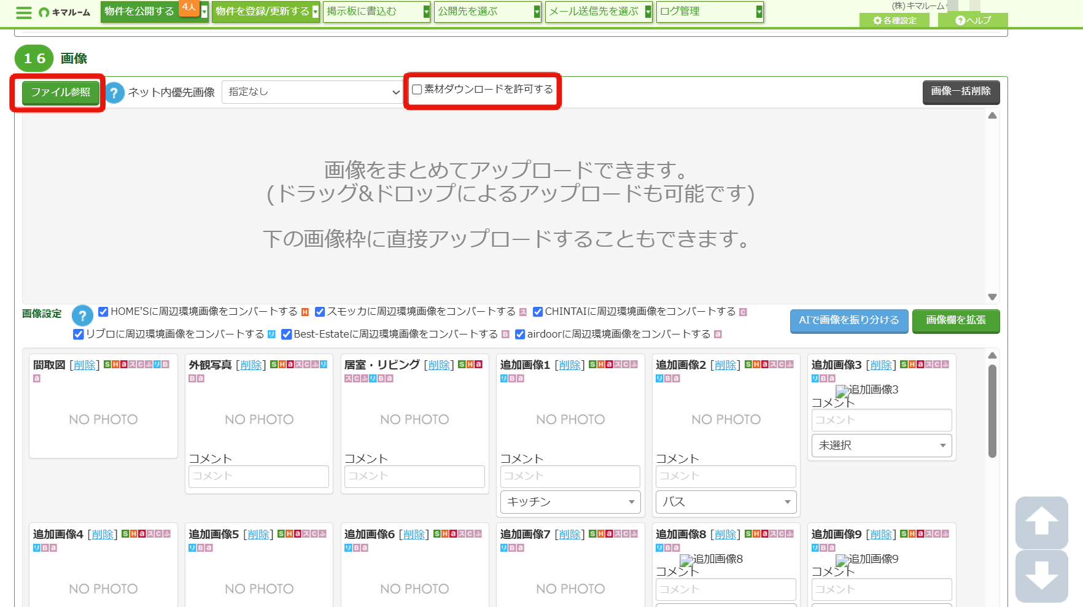Open help icon next to ネット内優先画像
1083x607 pixels.
click(x=114, y=93)
